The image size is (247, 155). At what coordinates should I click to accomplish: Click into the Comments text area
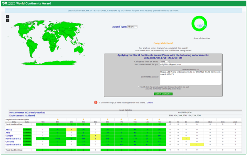[191, 78]
